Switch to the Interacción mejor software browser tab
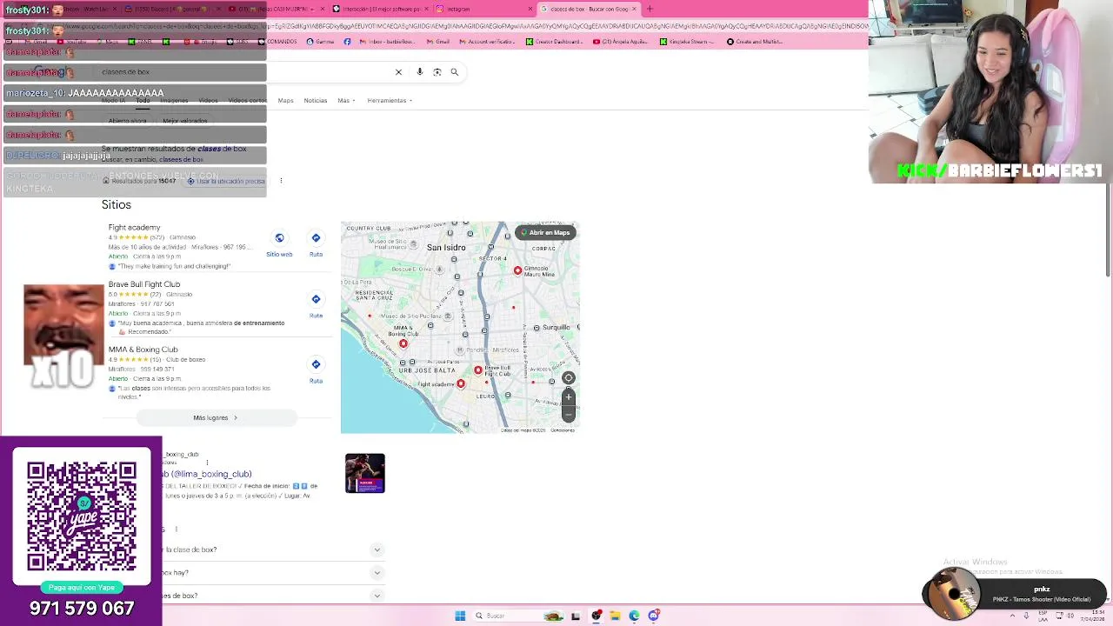 click(x=380, y=9)
